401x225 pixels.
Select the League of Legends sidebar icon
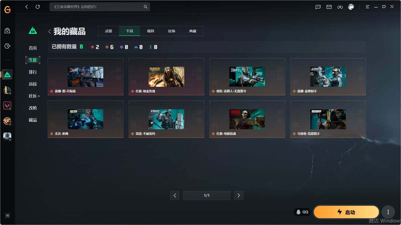[7, 90]
